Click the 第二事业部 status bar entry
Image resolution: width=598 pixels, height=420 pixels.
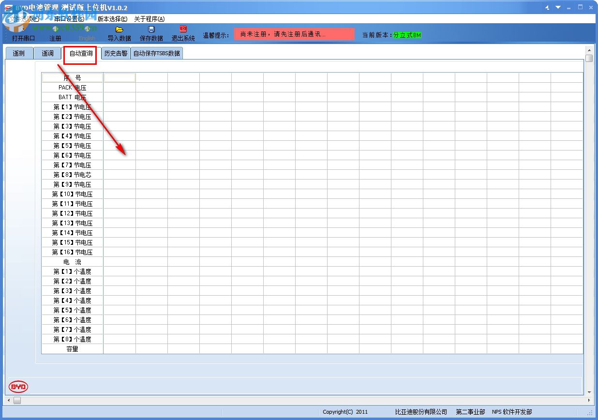pos(470,412)
